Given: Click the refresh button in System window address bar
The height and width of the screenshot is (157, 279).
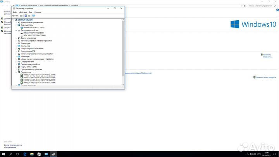Looking at the screenshot, I should pos(245,6).
